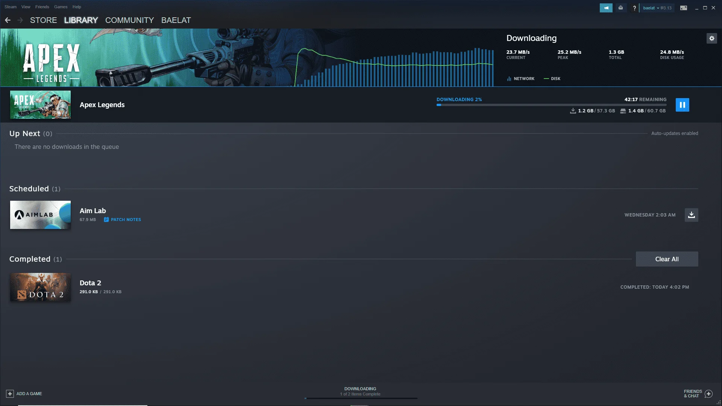
Task: Clear all completed downloads
Action: click(x=667, y=259)
